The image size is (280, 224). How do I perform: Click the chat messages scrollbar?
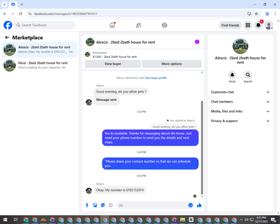[202, 148]
